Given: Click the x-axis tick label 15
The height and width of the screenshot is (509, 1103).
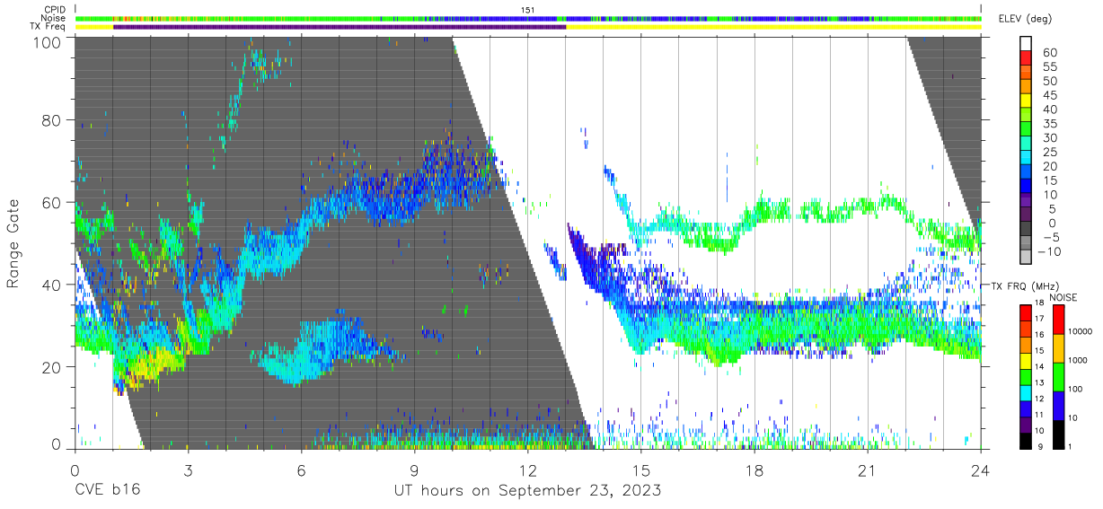Looking at the screenshot, I should pos(641,470).
